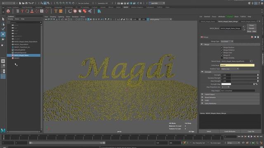This screenshot has height=148, width=264.
Task: Click the Select button in Attribute Editor
Action: [209, 132]
